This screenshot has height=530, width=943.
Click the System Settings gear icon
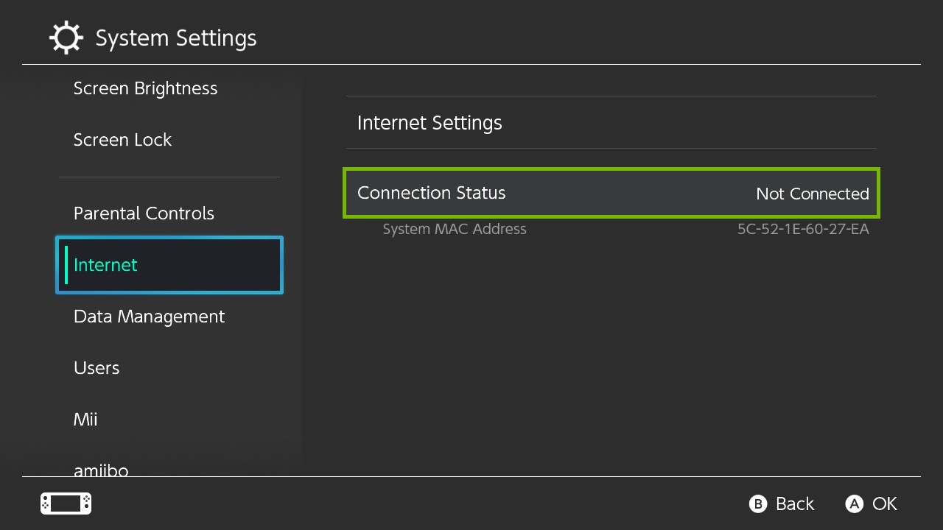66,38
